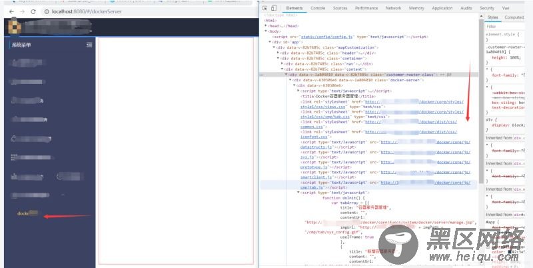Viewport: 533px width, 268px height.
Task: Open the static/config/config.js script link
Action: point(327,37)
